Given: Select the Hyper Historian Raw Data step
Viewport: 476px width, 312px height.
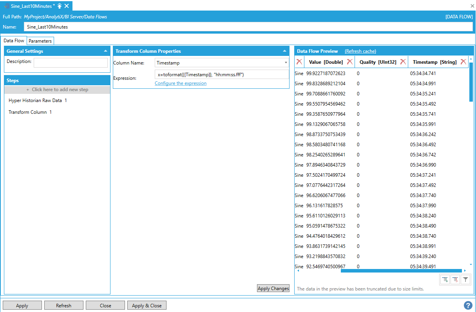Looking at the screenshot, I should (38, 100).
